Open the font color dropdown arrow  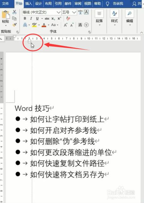click(49, 25)
